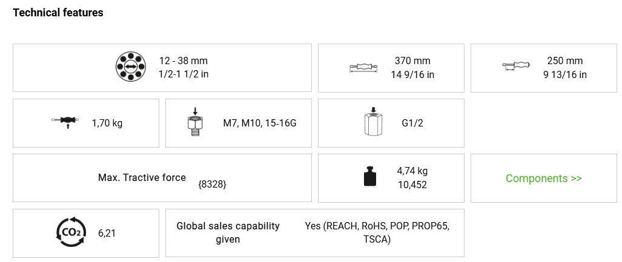The height and width of the screenshot is (262, 622).
Task: Click the {8328} placeholder value
Action: [x=212, y=185]
